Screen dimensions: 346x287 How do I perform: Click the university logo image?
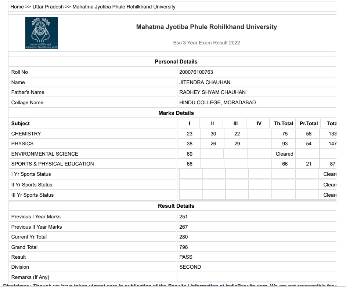pos(42,33)
